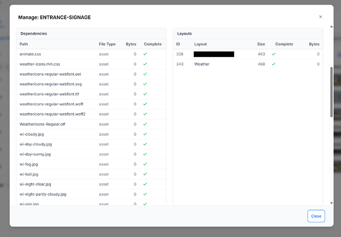This screenshot has height=237, width=341.
Task: Select weathericons-regular-webfont.woff2 file name
Action: (52, 114)
